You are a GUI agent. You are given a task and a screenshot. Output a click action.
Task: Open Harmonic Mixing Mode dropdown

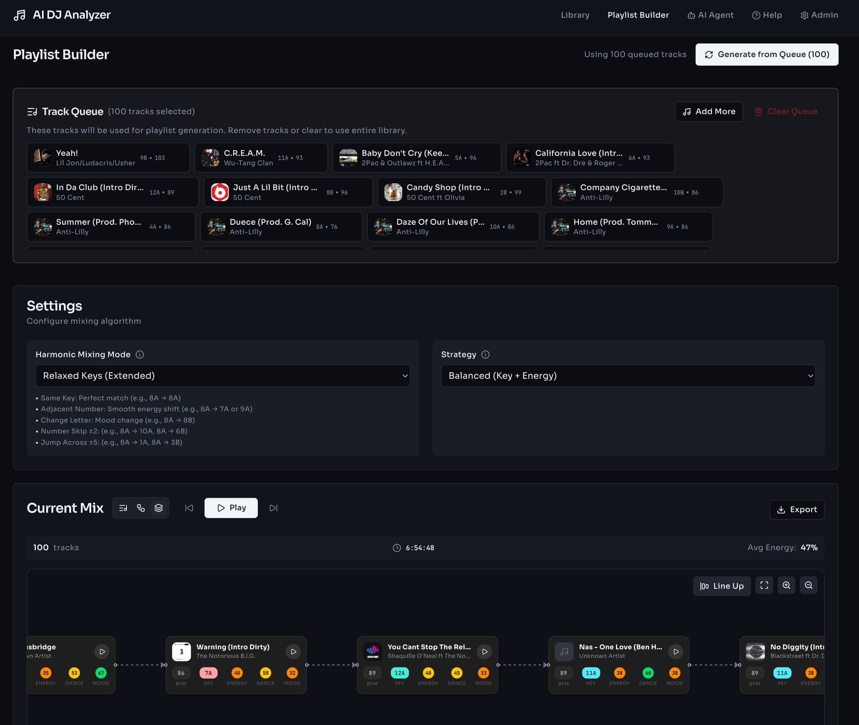223,376
